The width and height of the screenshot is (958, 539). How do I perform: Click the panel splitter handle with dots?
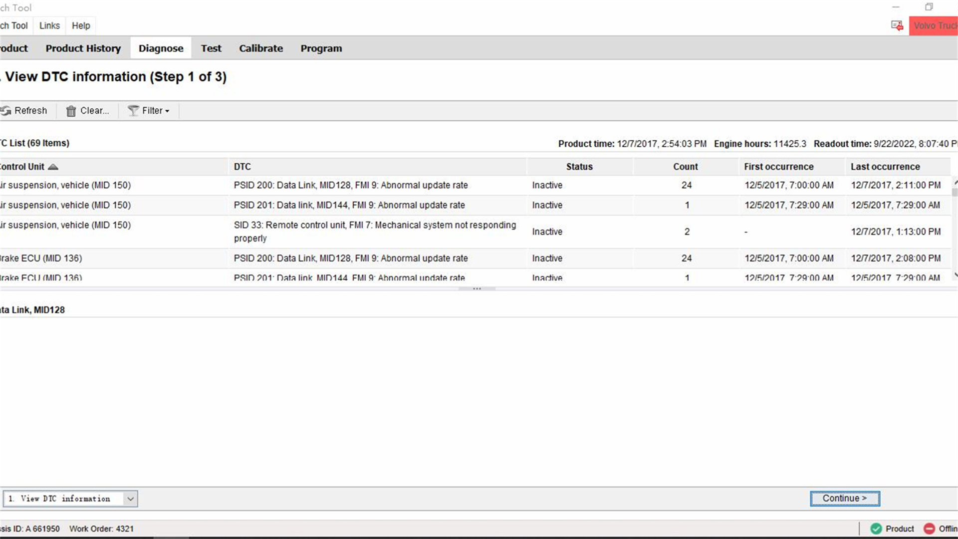[477, 288]
